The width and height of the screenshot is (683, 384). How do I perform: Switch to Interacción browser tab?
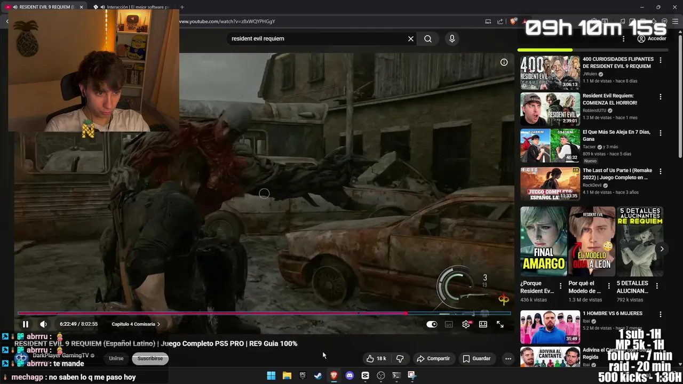[132, 7]
